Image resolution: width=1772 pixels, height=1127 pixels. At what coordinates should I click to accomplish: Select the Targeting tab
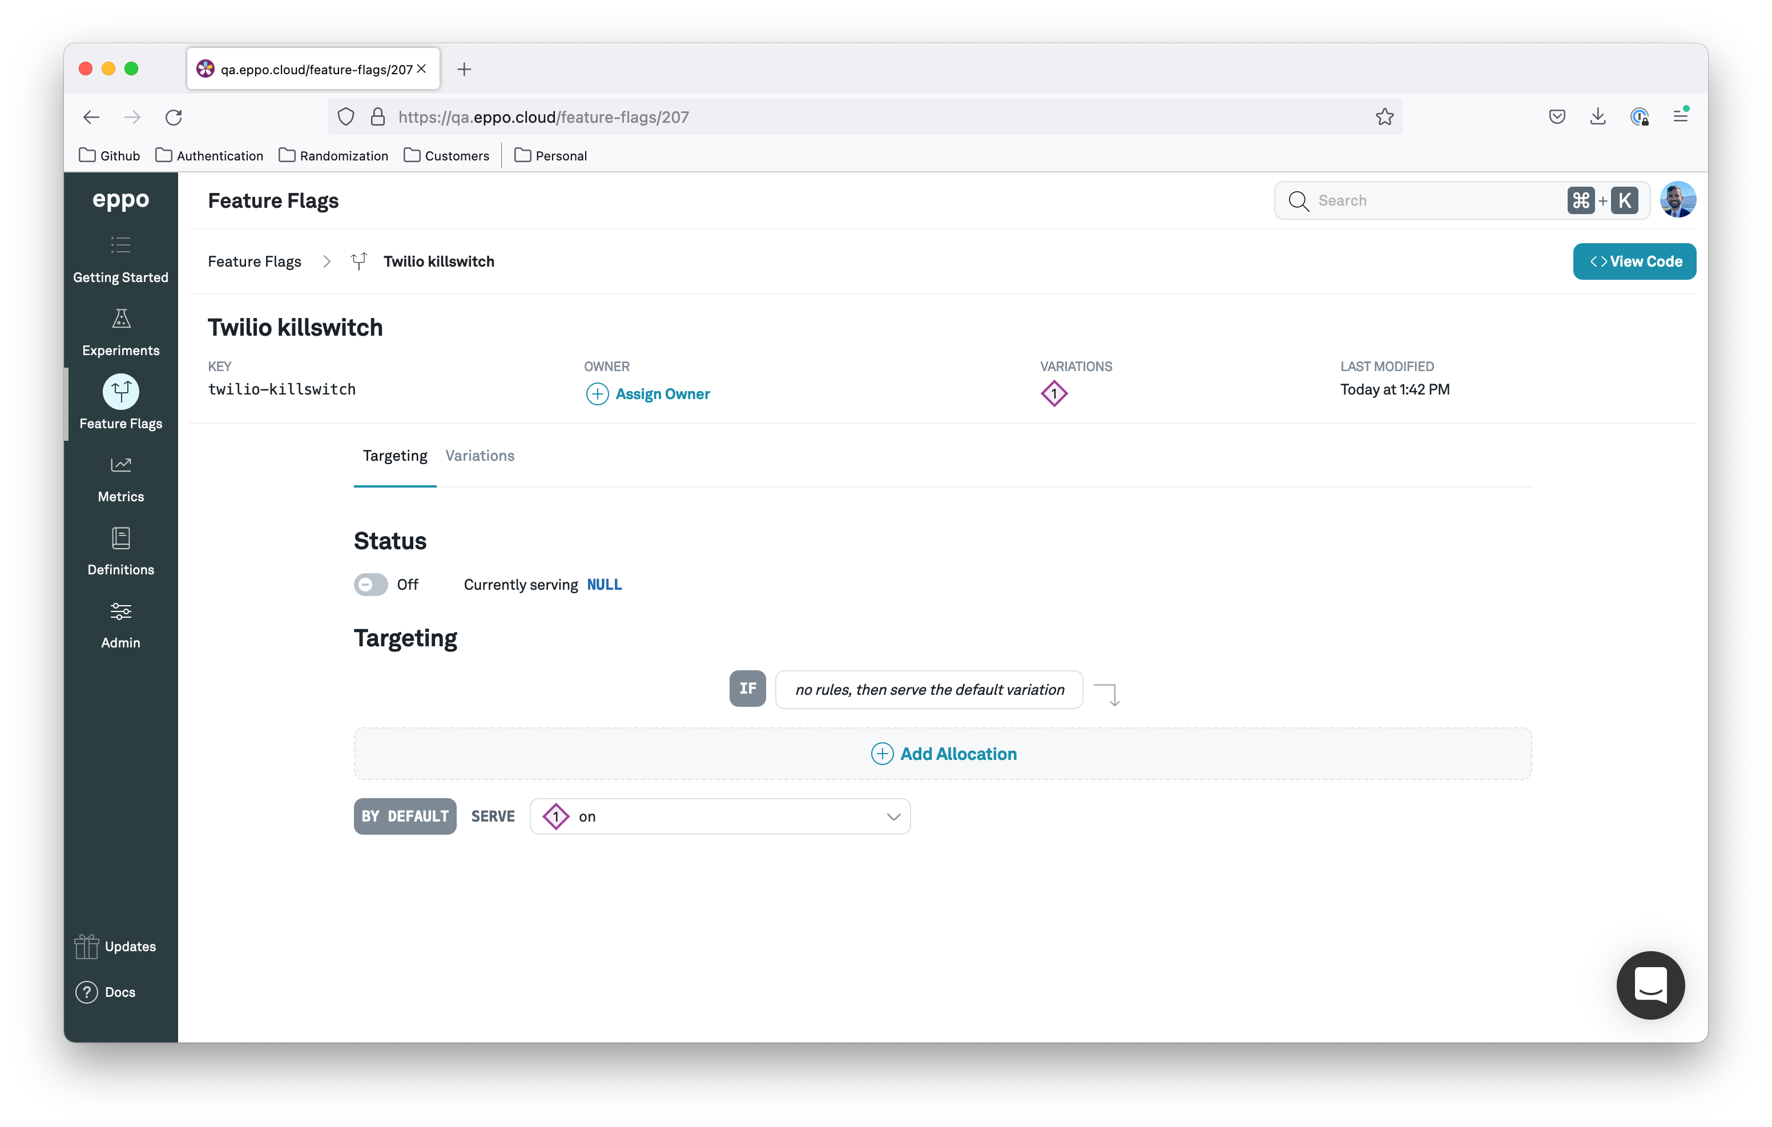pos(395,456)
